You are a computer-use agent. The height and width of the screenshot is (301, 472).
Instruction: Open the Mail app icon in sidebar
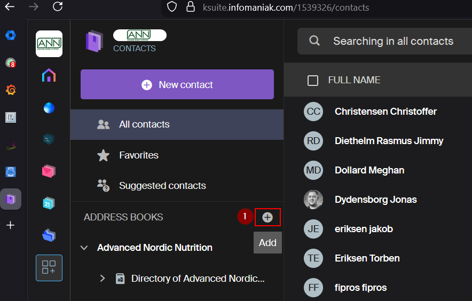pyautogui.click(x=49, y=171)
